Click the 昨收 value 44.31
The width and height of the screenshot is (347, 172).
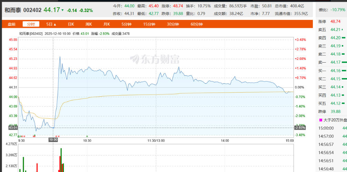click(129, 13)
